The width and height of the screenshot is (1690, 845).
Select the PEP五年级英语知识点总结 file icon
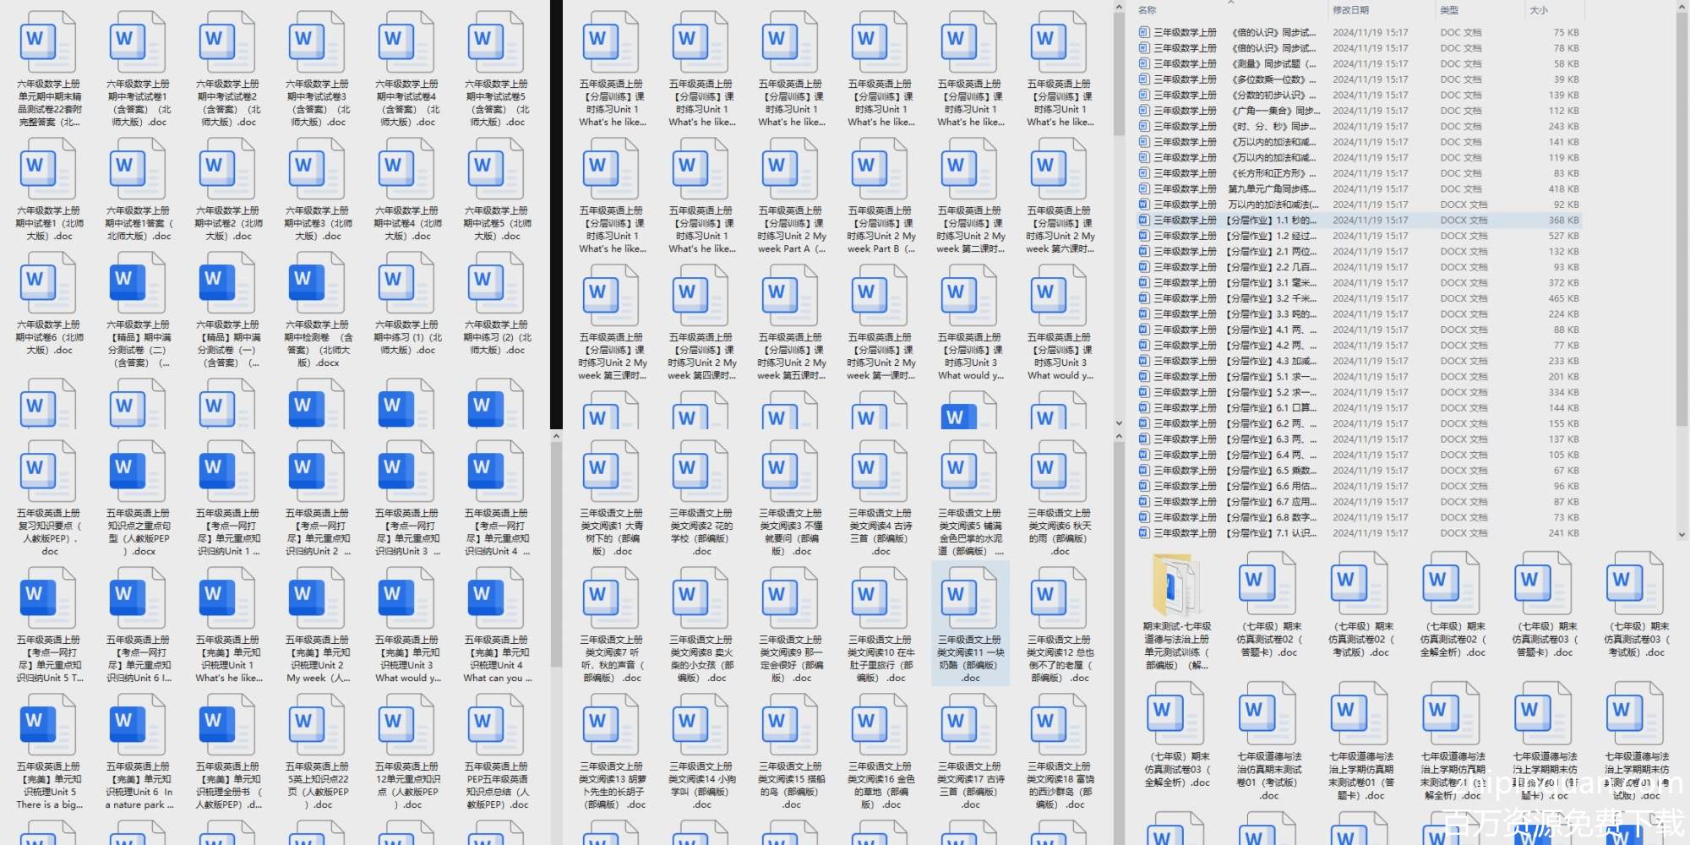(495, 725)
